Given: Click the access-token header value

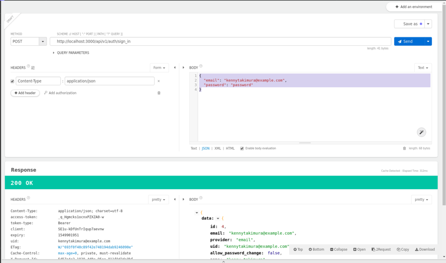Looking at the screenshot, I should (81, 217).
